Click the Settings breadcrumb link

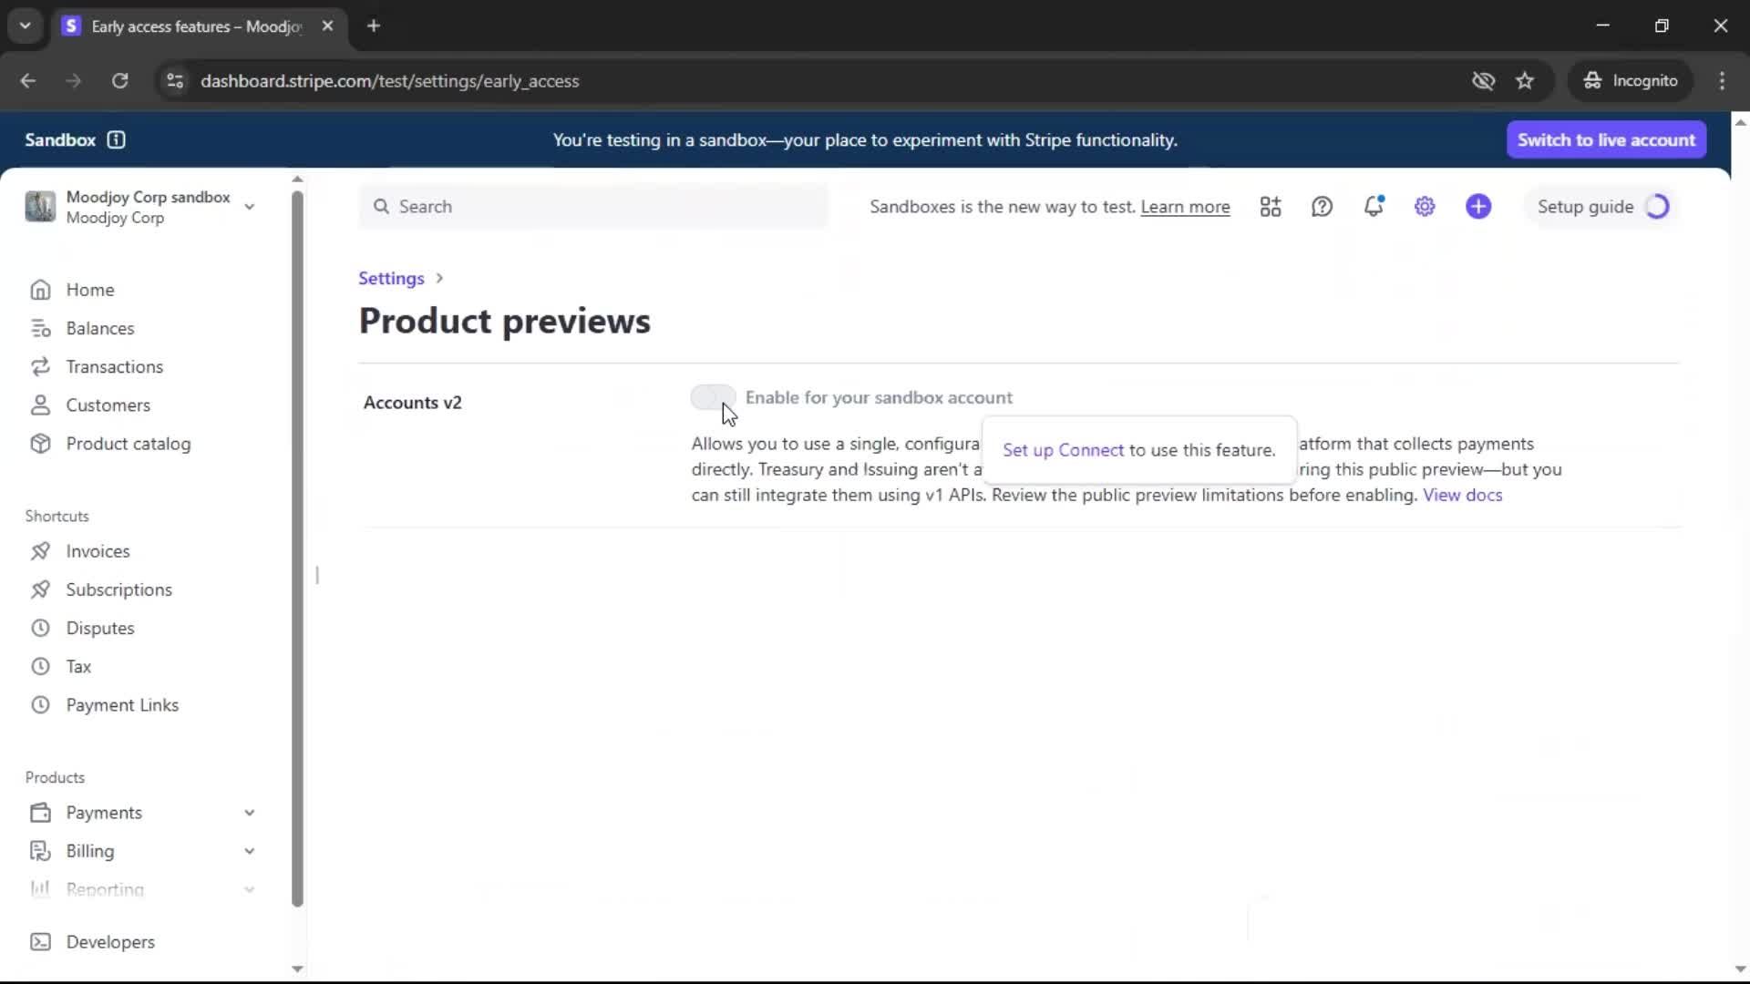click(x=391, y=279)
